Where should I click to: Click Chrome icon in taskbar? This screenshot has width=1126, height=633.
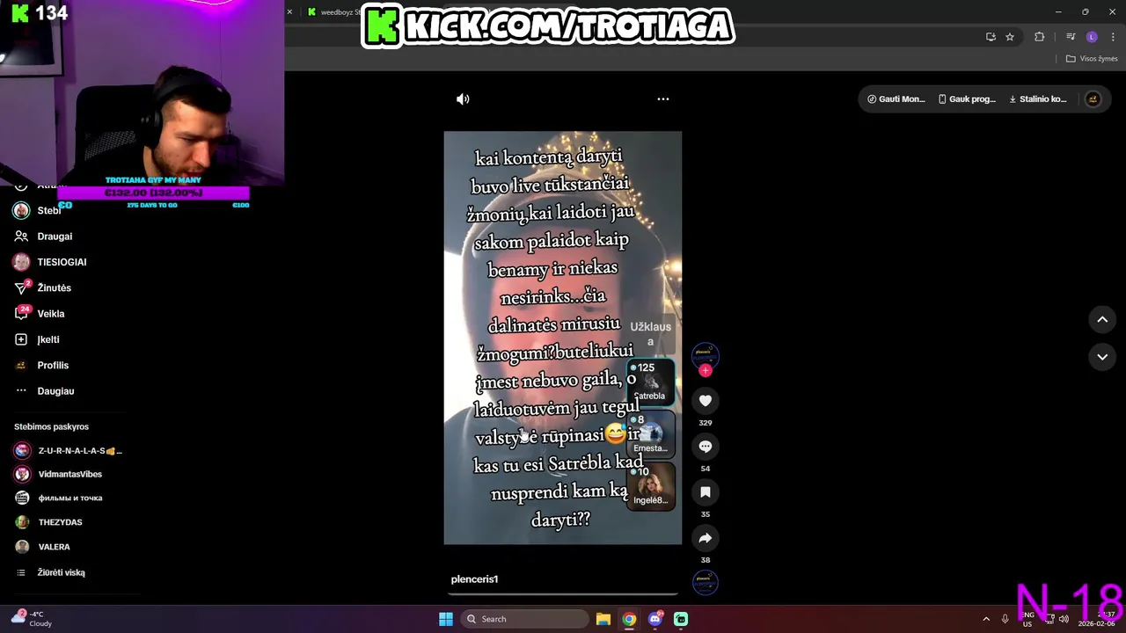629,619
